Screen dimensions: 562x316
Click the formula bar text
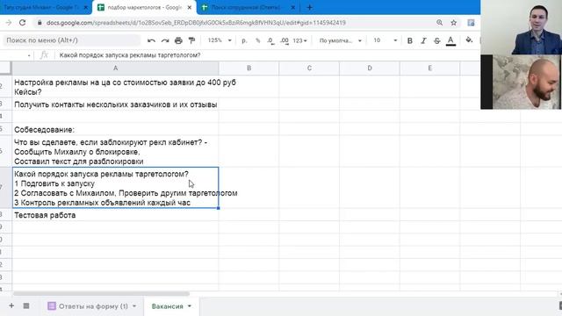click(x=130, y=55)
